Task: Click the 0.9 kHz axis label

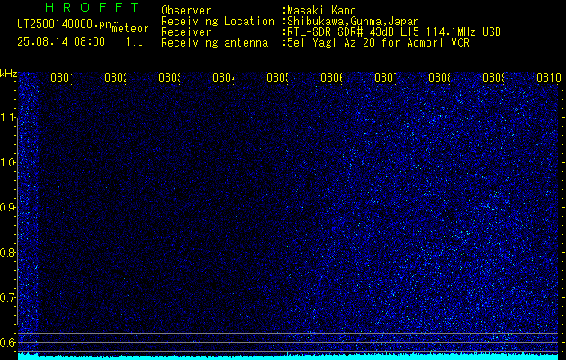Action: point(9,208)
